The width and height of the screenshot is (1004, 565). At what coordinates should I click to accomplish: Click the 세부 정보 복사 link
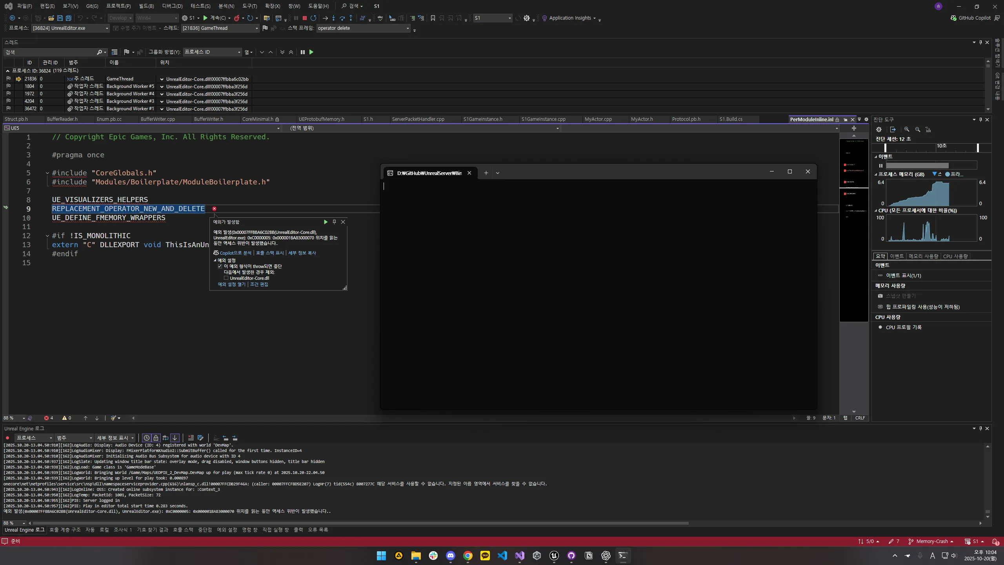point(302,253)
